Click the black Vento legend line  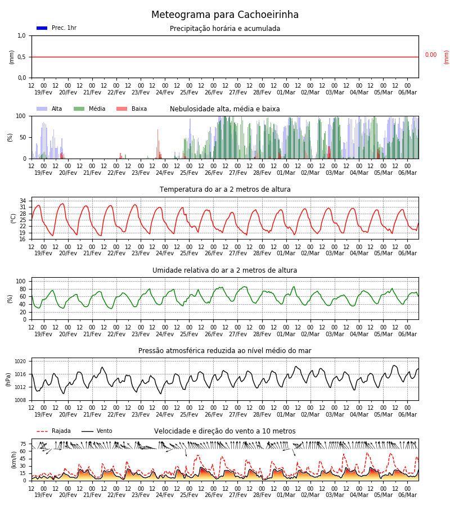pyautogui.click(x=87, y=431)
